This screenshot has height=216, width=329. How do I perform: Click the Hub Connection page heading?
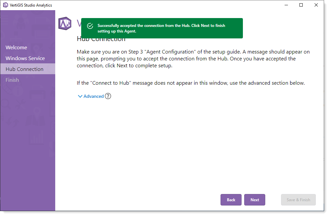point(101,40)
